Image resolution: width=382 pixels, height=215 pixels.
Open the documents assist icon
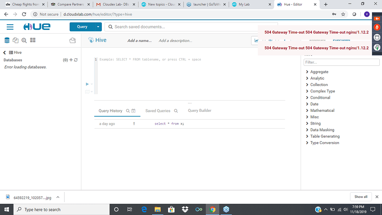15,40
